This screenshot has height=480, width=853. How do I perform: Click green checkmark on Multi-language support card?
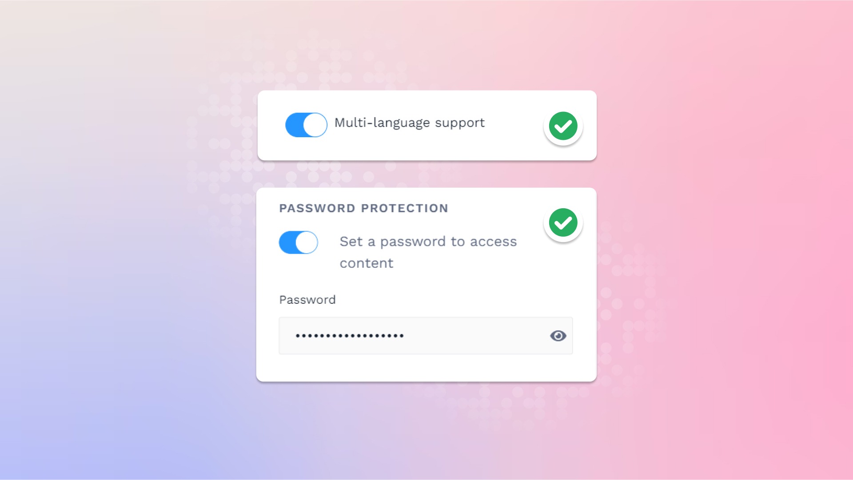pyautogui.click(x=563, y=126)
